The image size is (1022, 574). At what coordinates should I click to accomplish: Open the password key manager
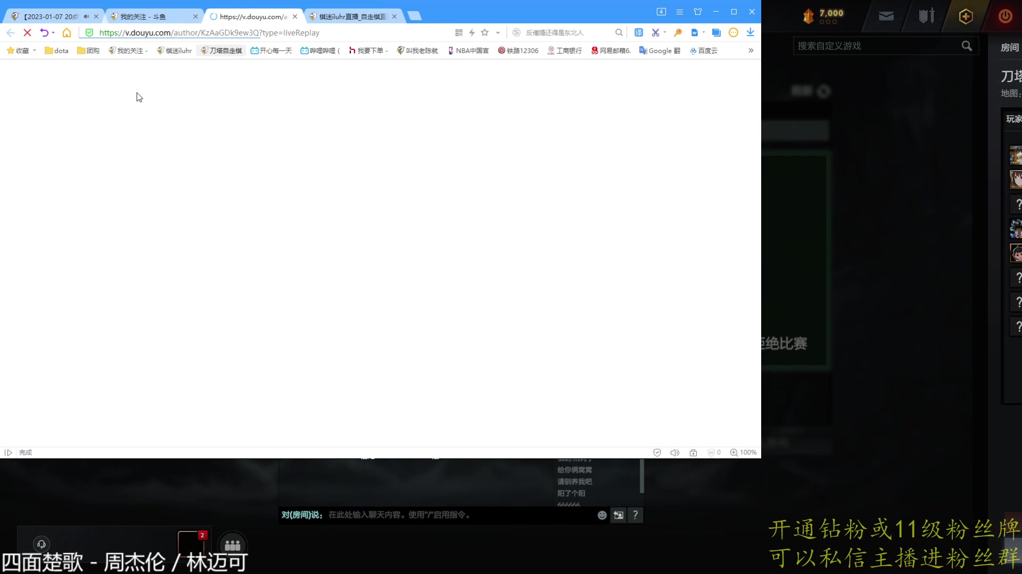pos(678,33)
